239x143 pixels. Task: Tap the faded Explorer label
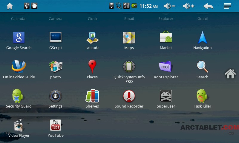coord(166,19)
